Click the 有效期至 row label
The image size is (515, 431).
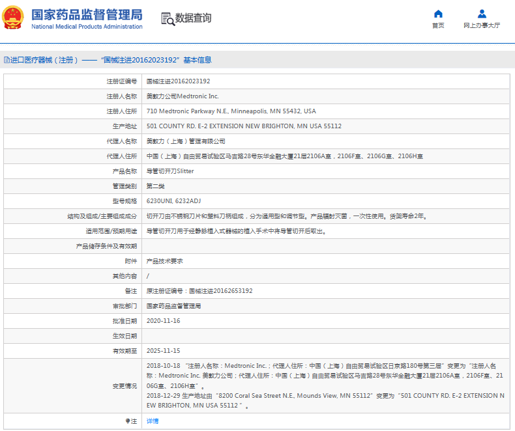coord(125,351)
